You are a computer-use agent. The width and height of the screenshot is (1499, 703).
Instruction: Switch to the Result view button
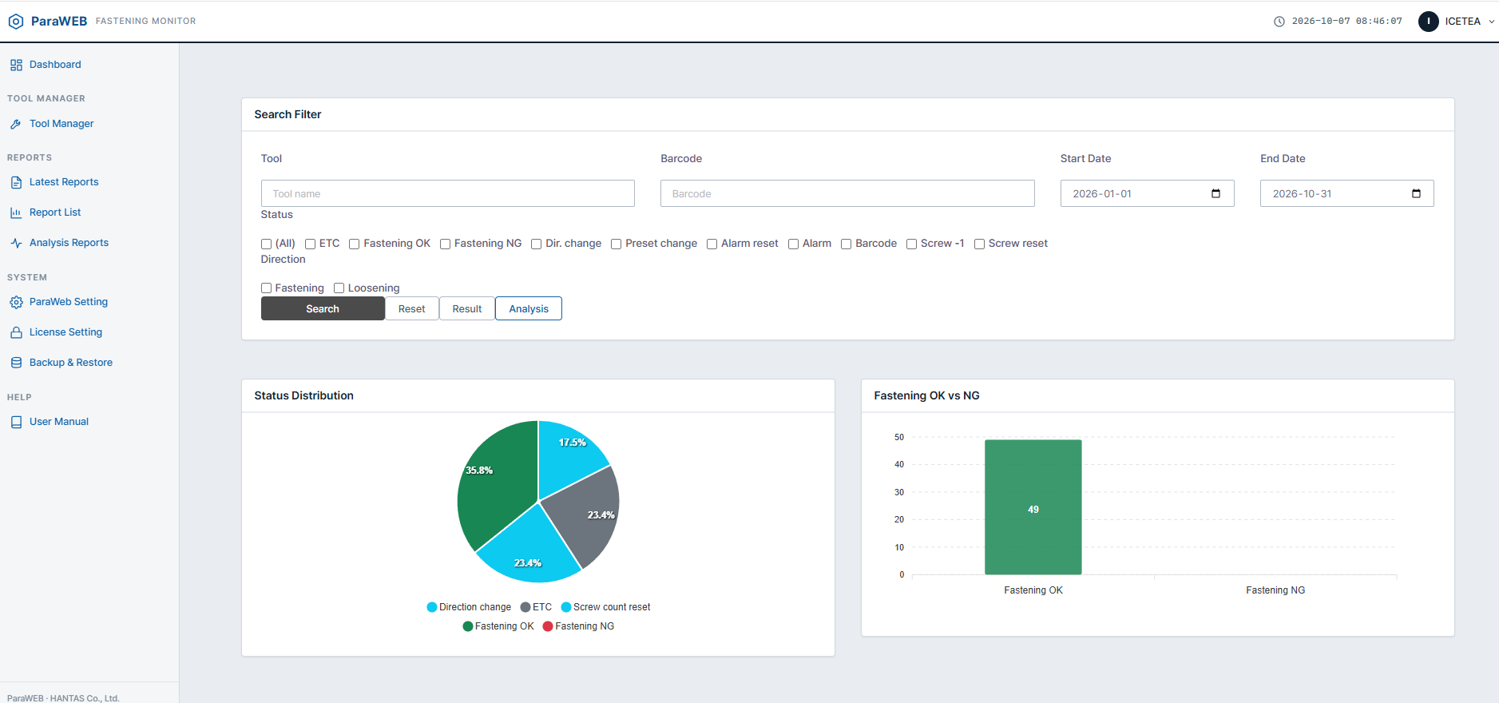coord(467,308)
